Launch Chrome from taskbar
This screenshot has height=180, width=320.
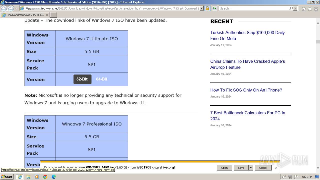click(x=45, y=177)
